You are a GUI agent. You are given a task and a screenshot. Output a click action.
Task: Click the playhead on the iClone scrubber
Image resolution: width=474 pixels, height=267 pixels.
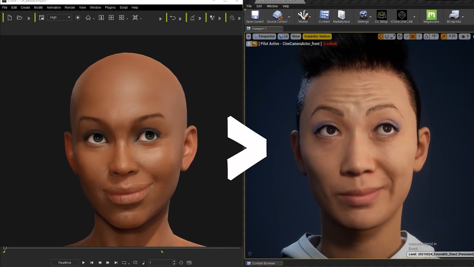click(x=5, y=248)
